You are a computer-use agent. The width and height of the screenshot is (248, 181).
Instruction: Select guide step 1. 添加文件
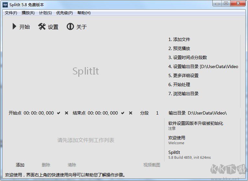pos(179,39)
